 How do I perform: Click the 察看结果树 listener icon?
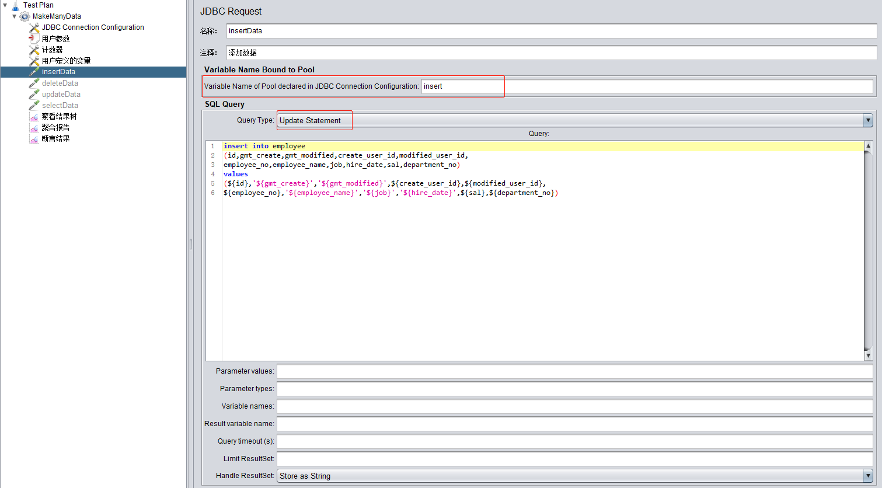tap(34, 117)
